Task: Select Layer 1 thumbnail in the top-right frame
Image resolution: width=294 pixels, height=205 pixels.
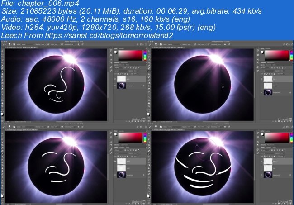Action: point(268,86)
